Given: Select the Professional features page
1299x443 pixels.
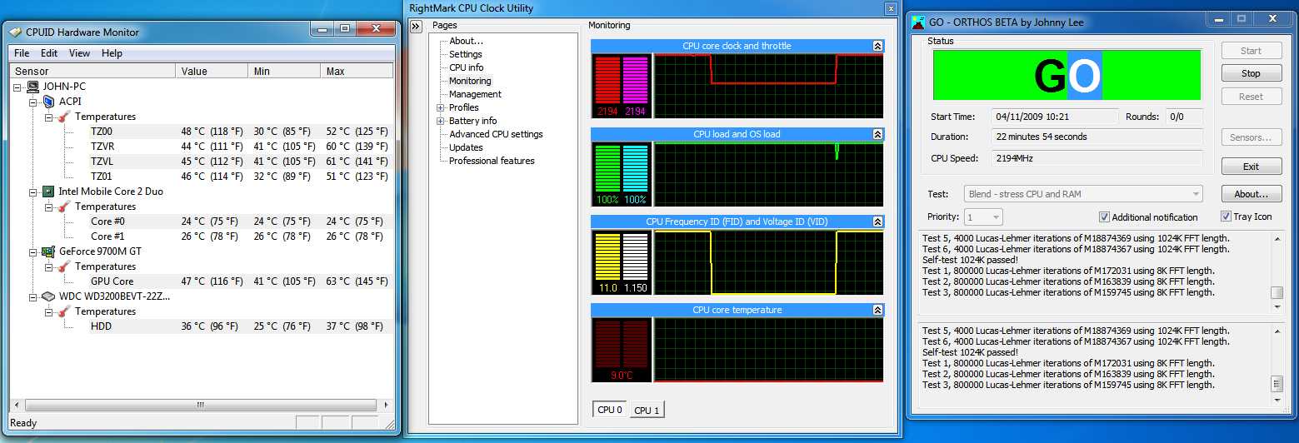Looking at the screenshot, I should (492, 161).
